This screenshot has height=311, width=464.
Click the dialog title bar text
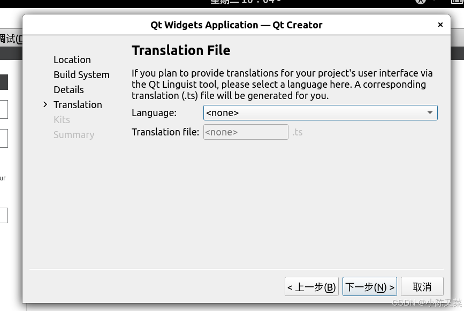237,25
